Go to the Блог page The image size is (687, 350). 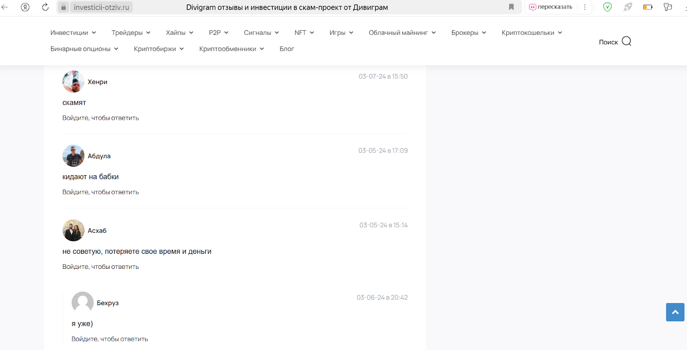(287, 49)
